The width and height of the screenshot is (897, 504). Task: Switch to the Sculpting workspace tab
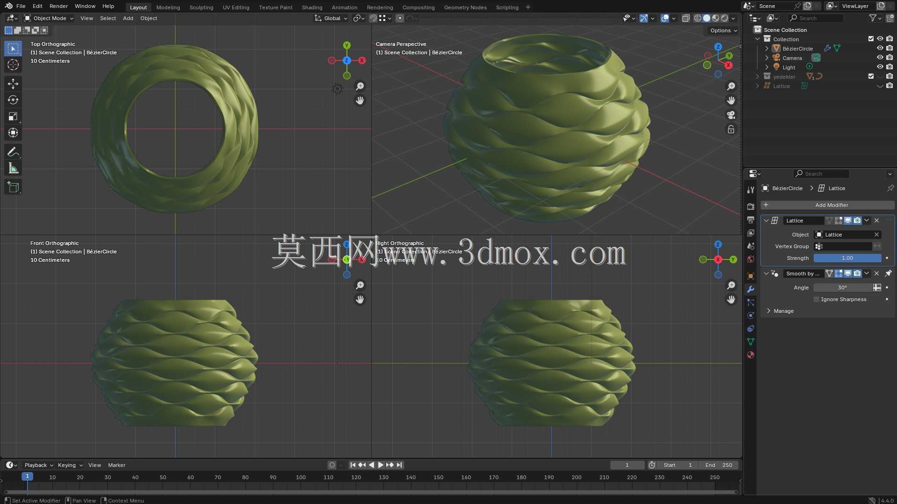point(201,7)
